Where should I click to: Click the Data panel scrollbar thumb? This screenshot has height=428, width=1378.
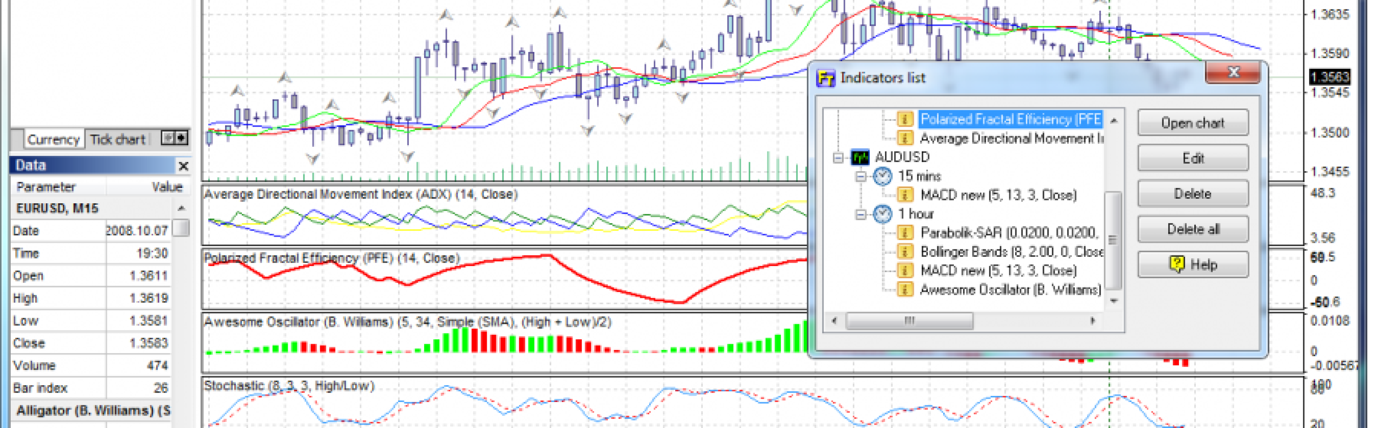[181, 228]
